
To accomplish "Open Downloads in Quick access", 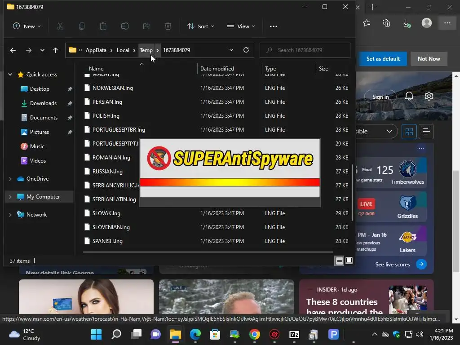I will point(43,103).
